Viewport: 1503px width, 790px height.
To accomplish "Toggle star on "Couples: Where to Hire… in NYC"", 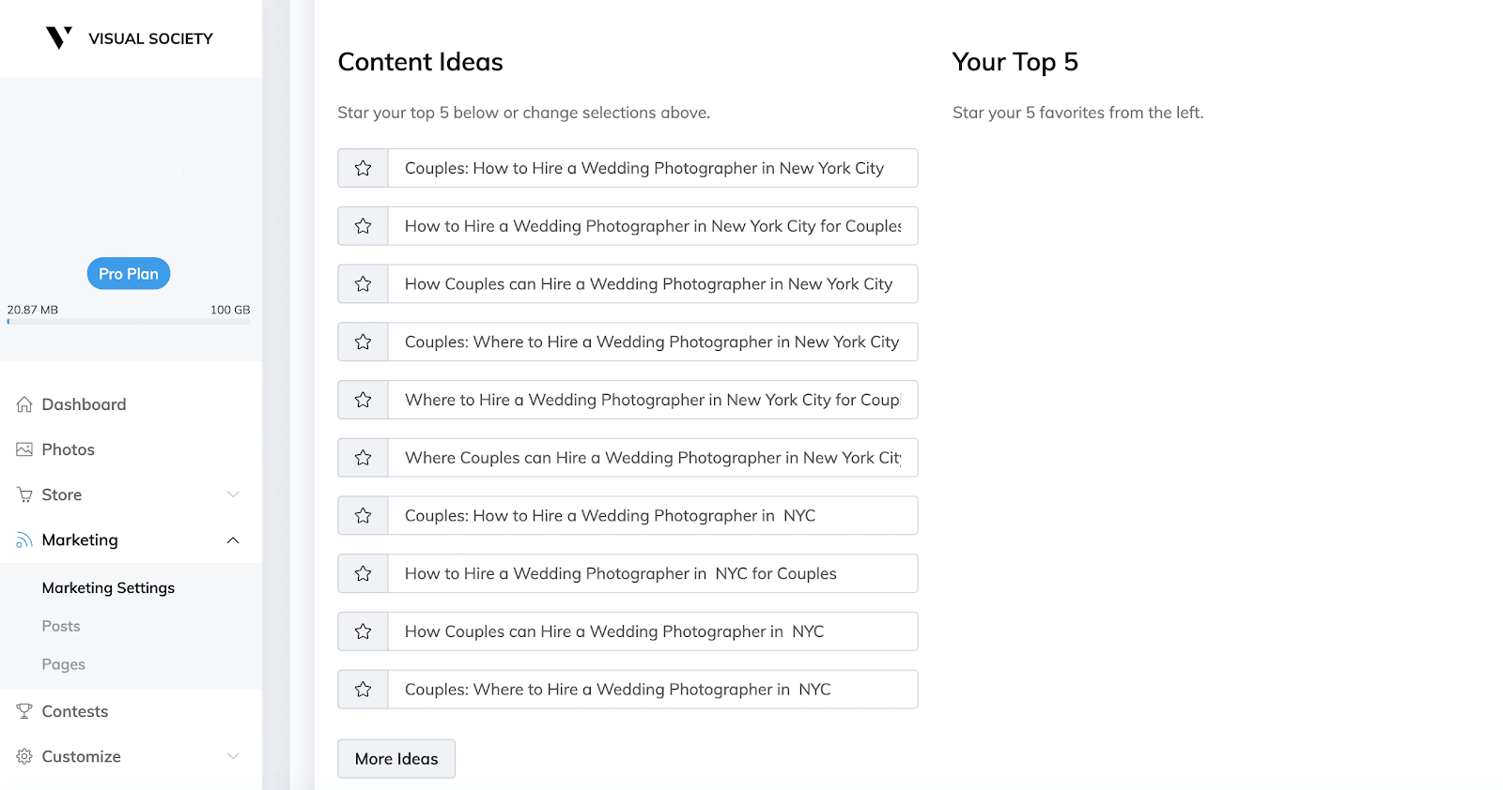I will click(363, 690).
